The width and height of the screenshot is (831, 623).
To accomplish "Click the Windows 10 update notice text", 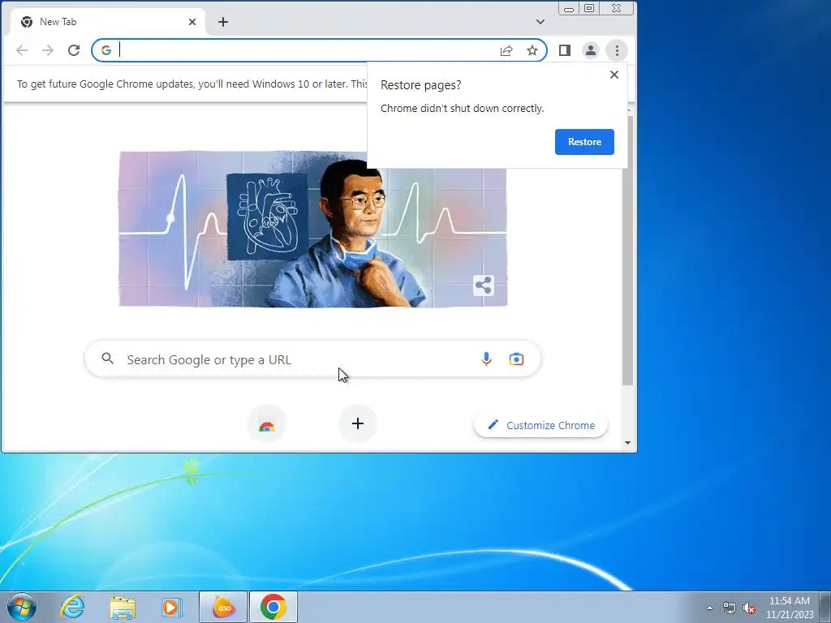I will tap(192, 84).
